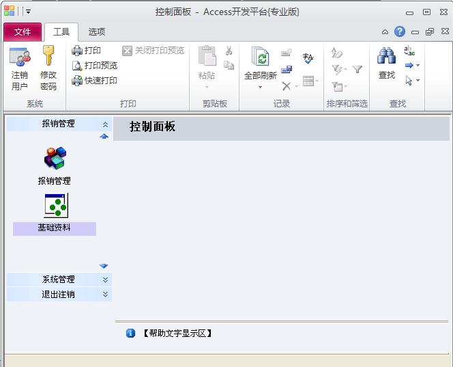Open the delete record dropdown arrow
Viewport: 453px width, 367px height.
296,86
